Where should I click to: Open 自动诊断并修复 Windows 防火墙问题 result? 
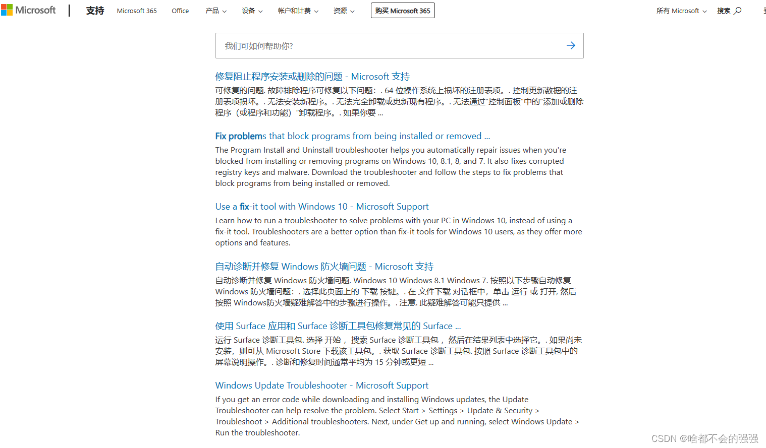324,266
